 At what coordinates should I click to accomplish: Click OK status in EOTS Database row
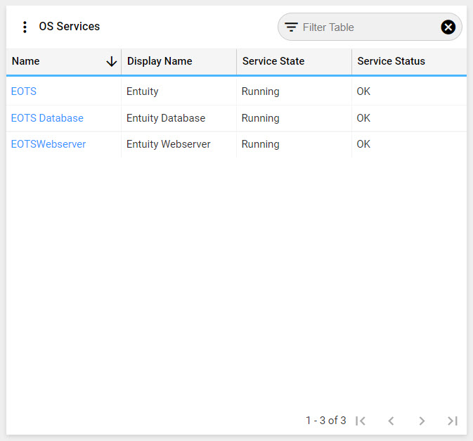(x=363, y=118)
